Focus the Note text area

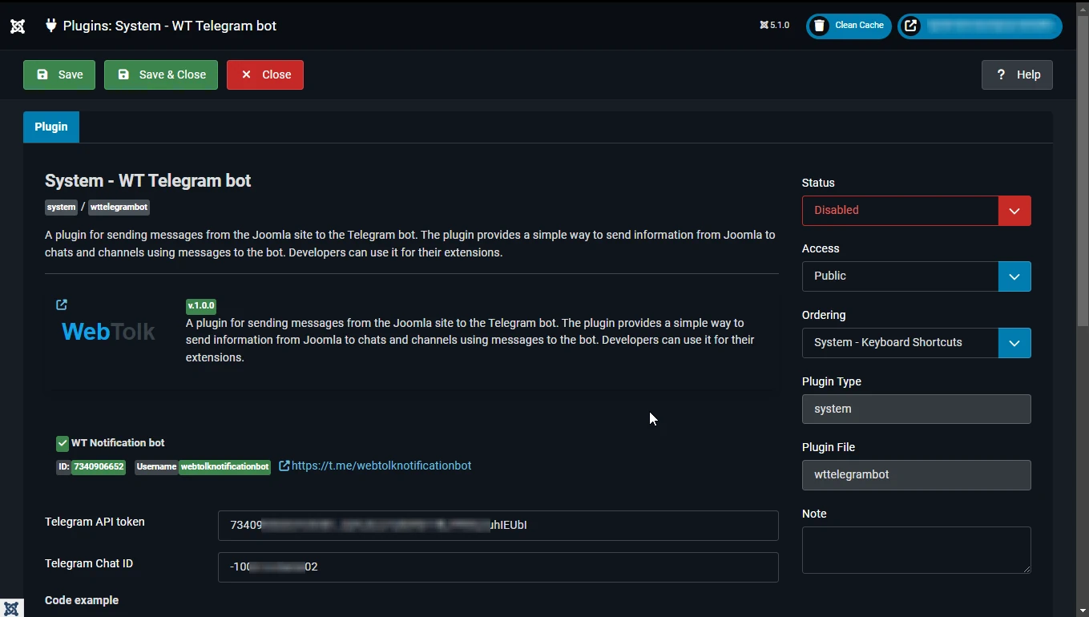pos(916,550)
